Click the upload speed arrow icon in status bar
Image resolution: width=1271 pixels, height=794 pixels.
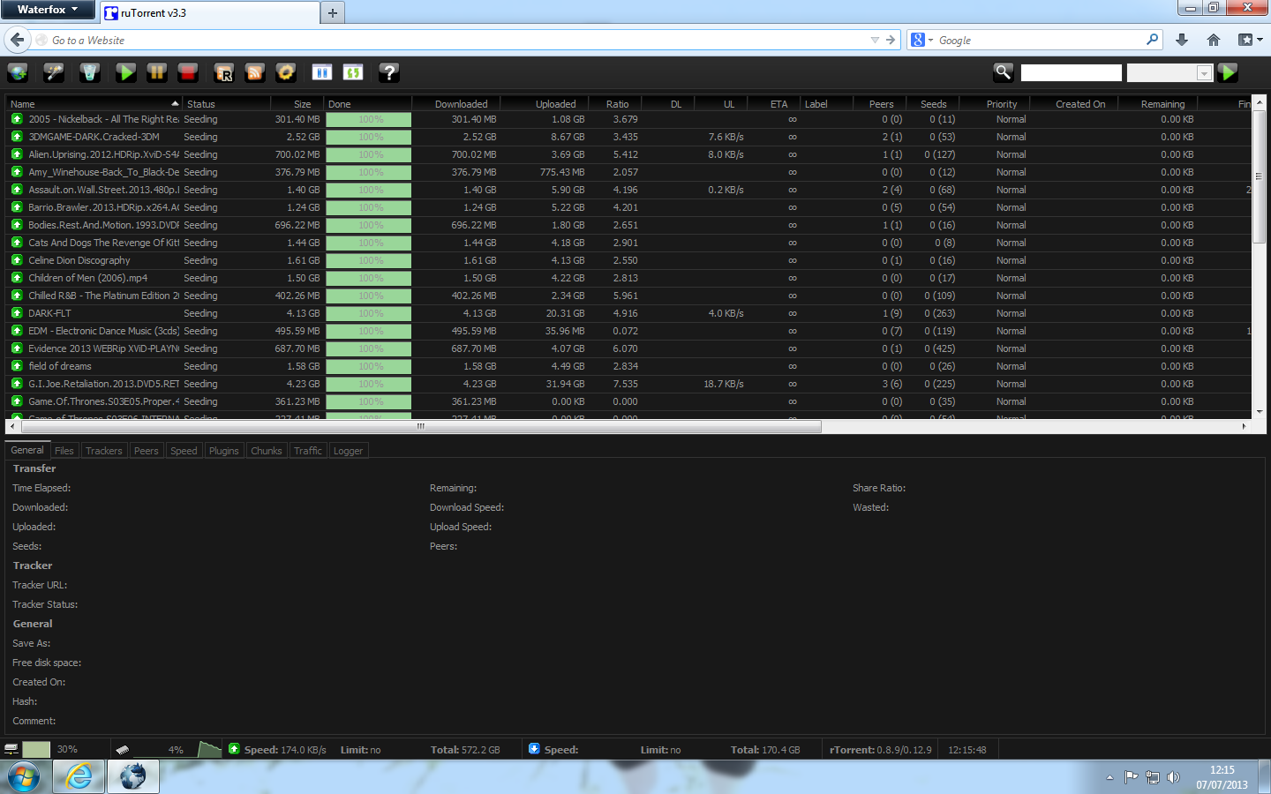pyautogui.click(x=234, y=749)
